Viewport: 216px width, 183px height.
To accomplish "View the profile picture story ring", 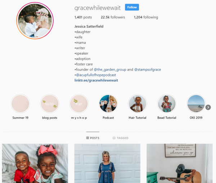I will (x=35, y=20).
